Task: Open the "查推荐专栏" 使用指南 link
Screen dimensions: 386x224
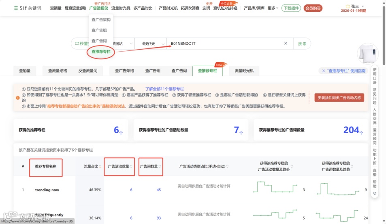Action: [x=343, y=71]
